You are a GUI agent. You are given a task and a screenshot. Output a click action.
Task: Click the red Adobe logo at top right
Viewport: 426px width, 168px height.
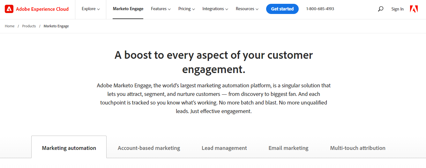point(414,9)
